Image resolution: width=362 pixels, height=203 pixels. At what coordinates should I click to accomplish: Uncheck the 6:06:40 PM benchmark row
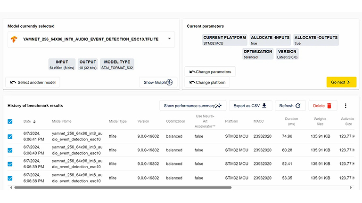click(x=10, y=150)
